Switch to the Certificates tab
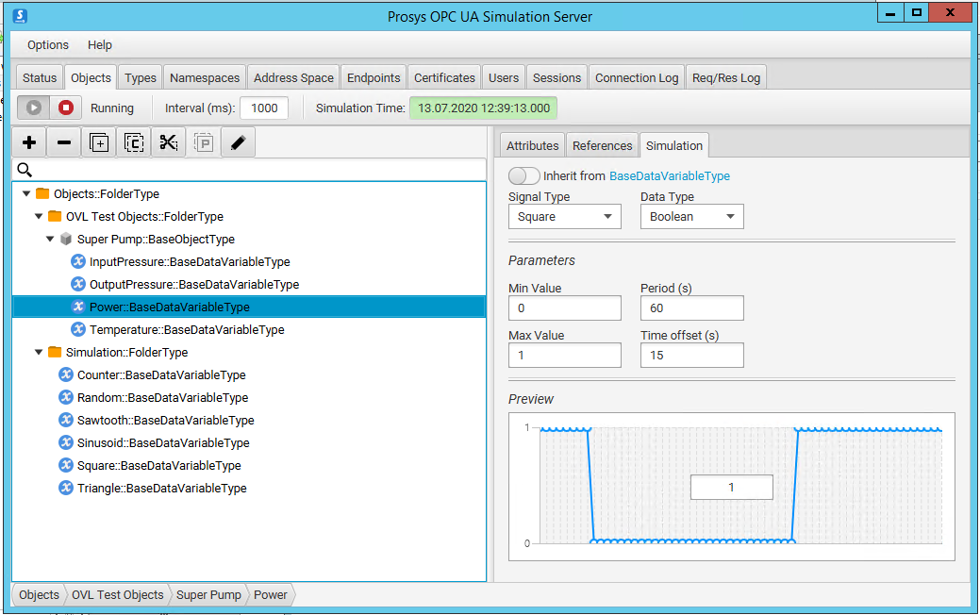The height and width of the screenshot is (615, 980). [x=444, y=77]
